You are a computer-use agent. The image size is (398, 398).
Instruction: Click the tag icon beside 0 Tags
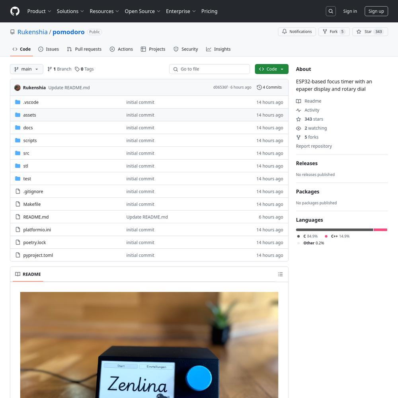point(77,69)
